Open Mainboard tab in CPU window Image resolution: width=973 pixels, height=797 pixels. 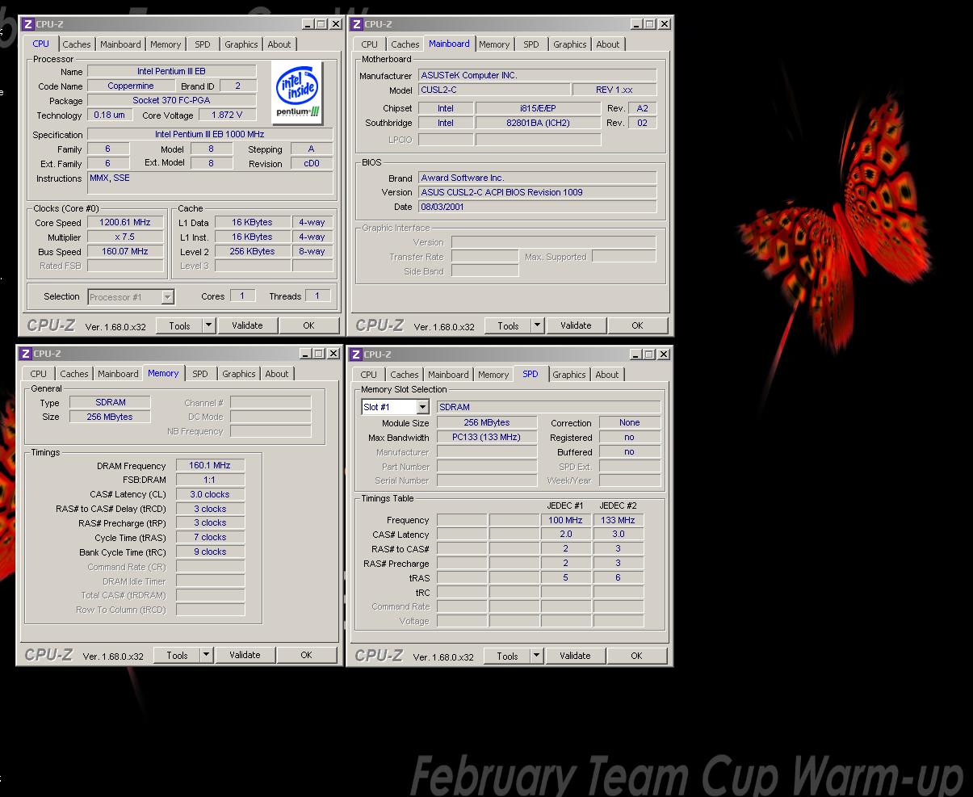pyautogui.click(x=120, y=44)
